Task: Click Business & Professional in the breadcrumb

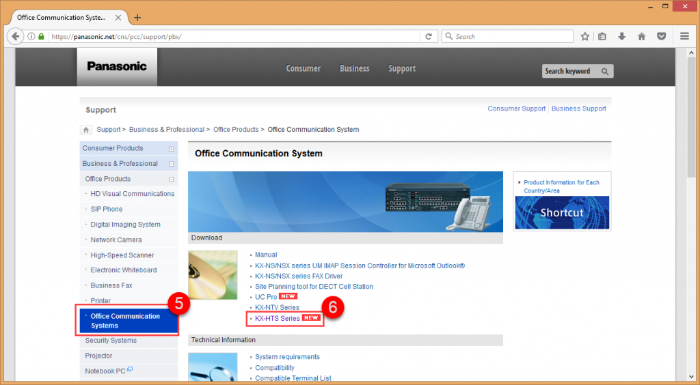Action: [x=167, y=130]
